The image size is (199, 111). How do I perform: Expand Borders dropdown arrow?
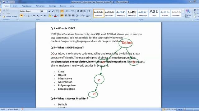pos(90,16)
